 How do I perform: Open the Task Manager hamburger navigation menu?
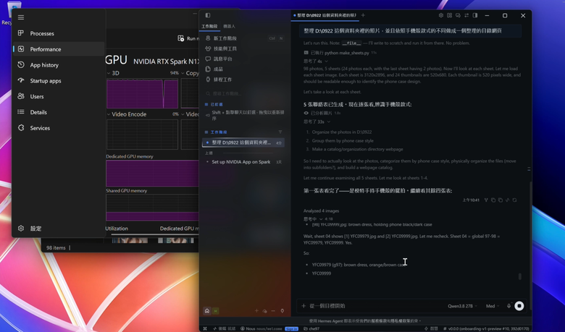tap(21, 17)
